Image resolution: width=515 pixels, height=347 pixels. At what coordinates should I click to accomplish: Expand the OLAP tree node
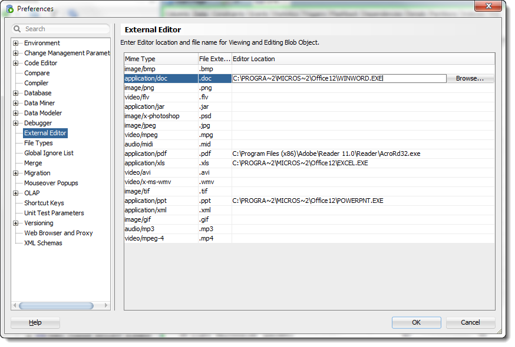click(15, 193)
